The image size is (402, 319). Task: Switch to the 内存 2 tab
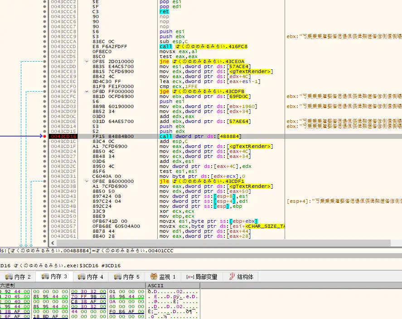[18, 277]
